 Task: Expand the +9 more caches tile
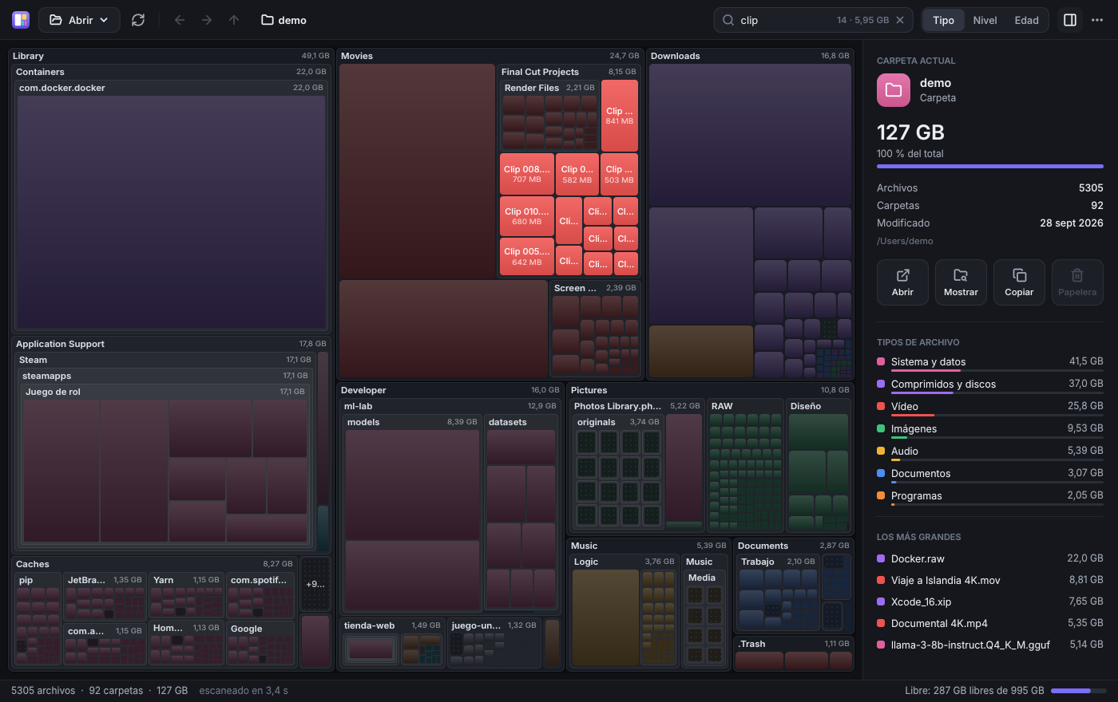point(315,584)
